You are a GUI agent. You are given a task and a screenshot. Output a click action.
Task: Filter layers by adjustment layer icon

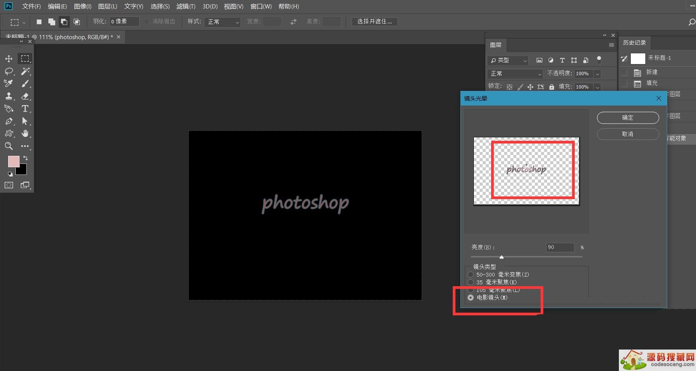pyautogui.click(x=551, y=60)
